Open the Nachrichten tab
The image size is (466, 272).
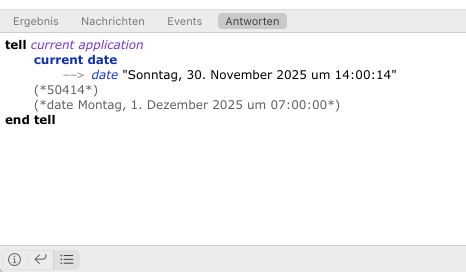pyautogui.click(x=112, y=21)
